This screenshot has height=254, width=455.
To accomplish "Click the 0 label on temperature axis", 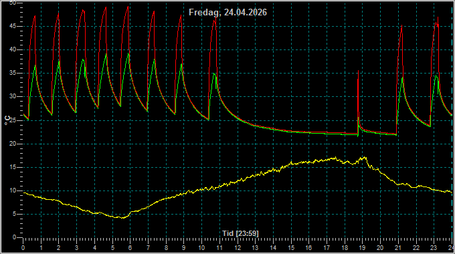I will 14,237.
